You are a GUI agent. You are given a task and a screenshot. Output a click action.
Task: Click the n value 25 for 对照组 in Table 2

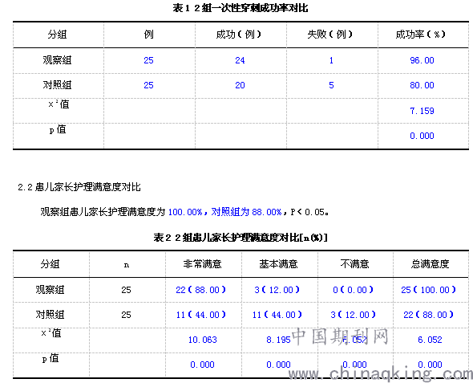(127, 315)
